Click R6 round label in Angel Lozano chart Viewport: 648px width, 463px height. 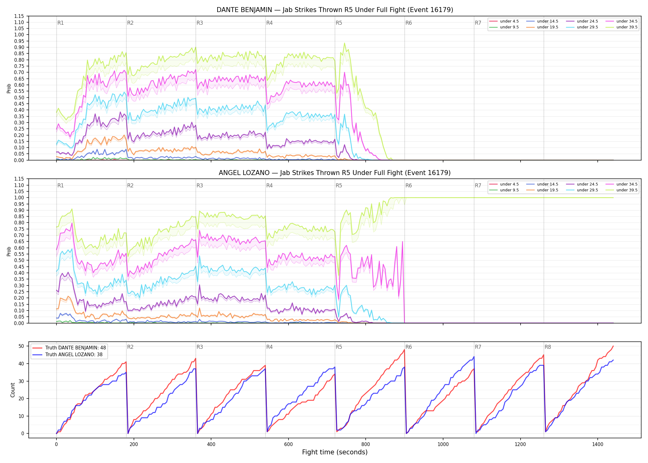point(409,186)
